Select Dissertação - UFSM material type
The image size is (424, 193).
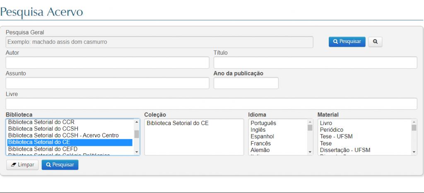pos(345,150)
